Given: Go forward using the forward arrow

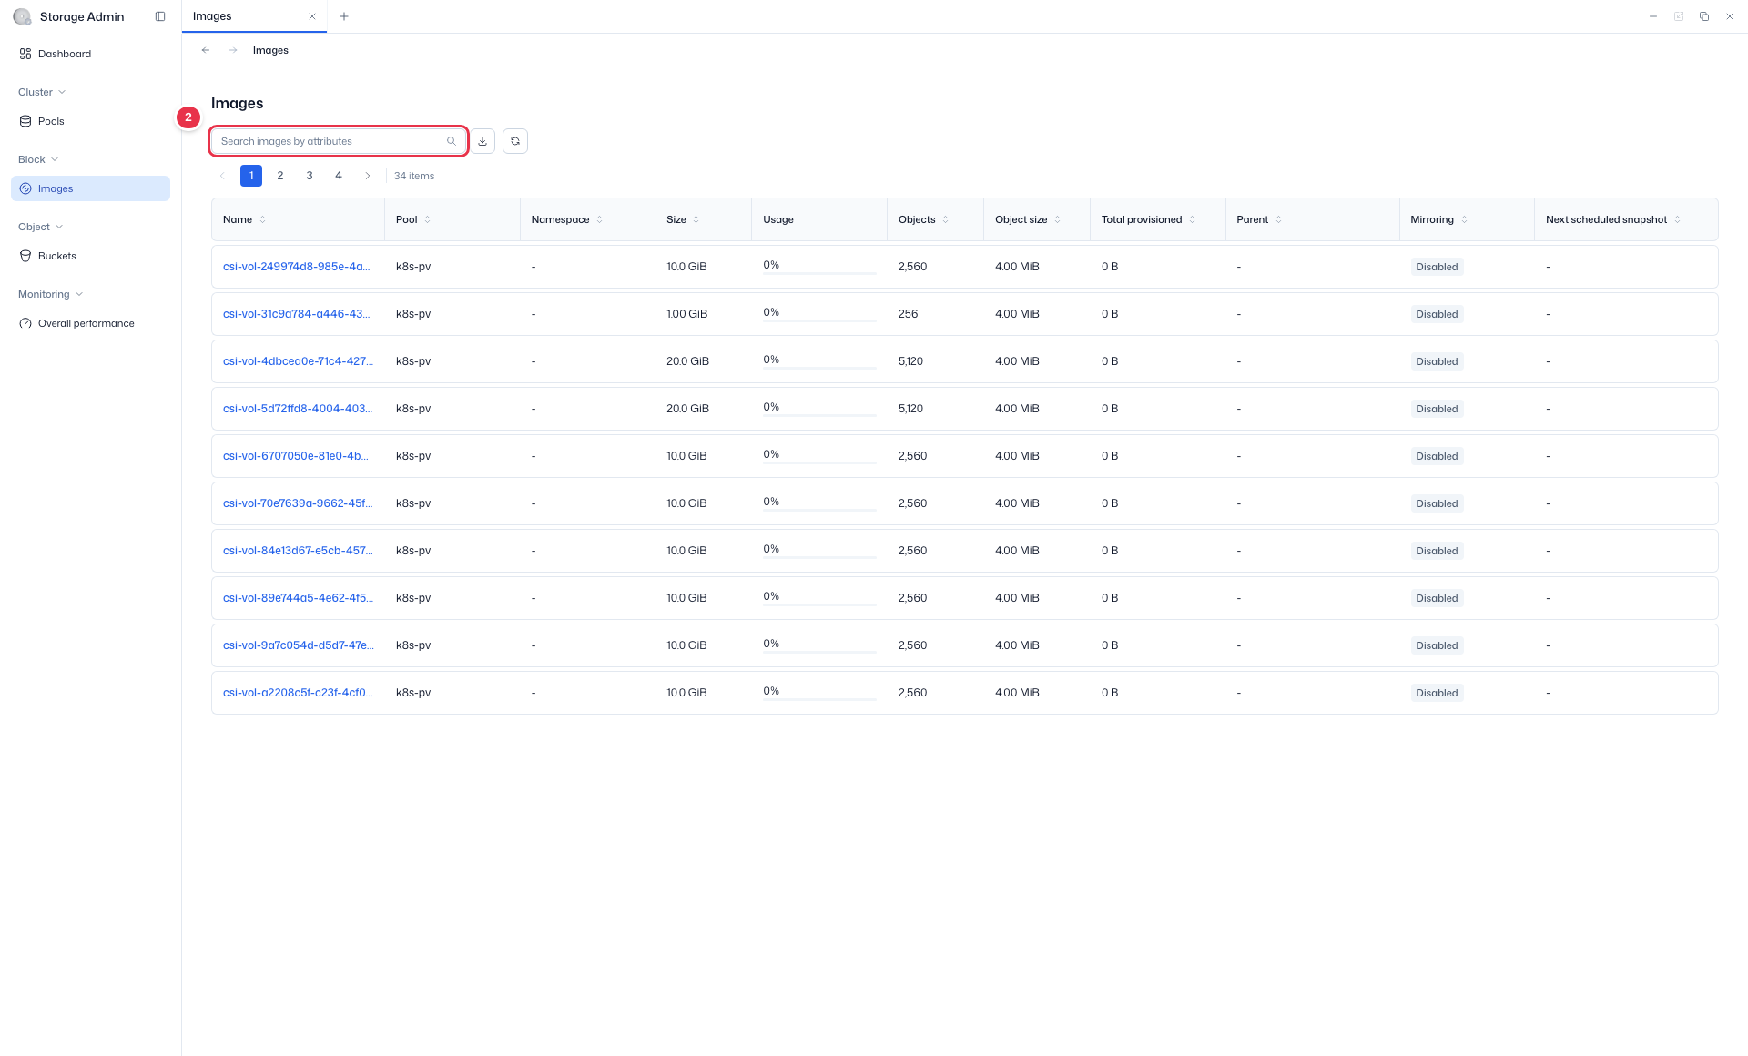Looking at the screenshot, I should (233, 50).
